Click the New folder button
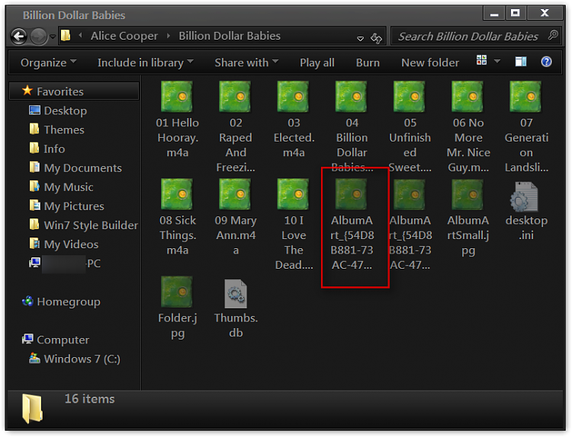 pyautogui.click(x=430, y=62)
